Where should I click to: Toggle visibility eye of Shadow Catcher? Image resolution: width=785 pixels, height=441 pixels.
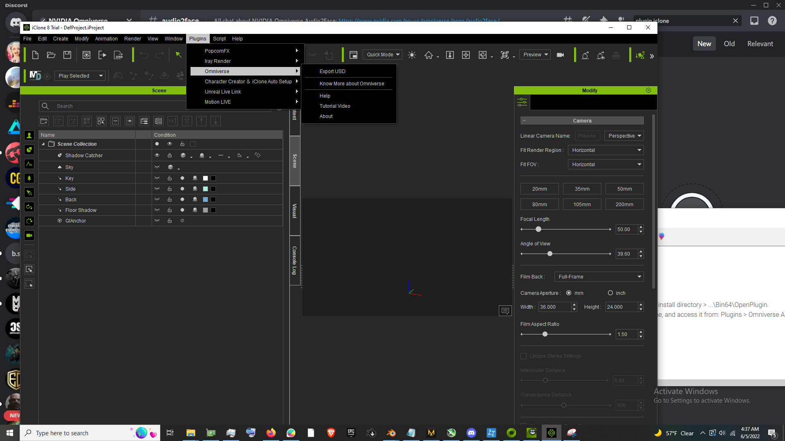pyautogui.click(x=157, y=155)
